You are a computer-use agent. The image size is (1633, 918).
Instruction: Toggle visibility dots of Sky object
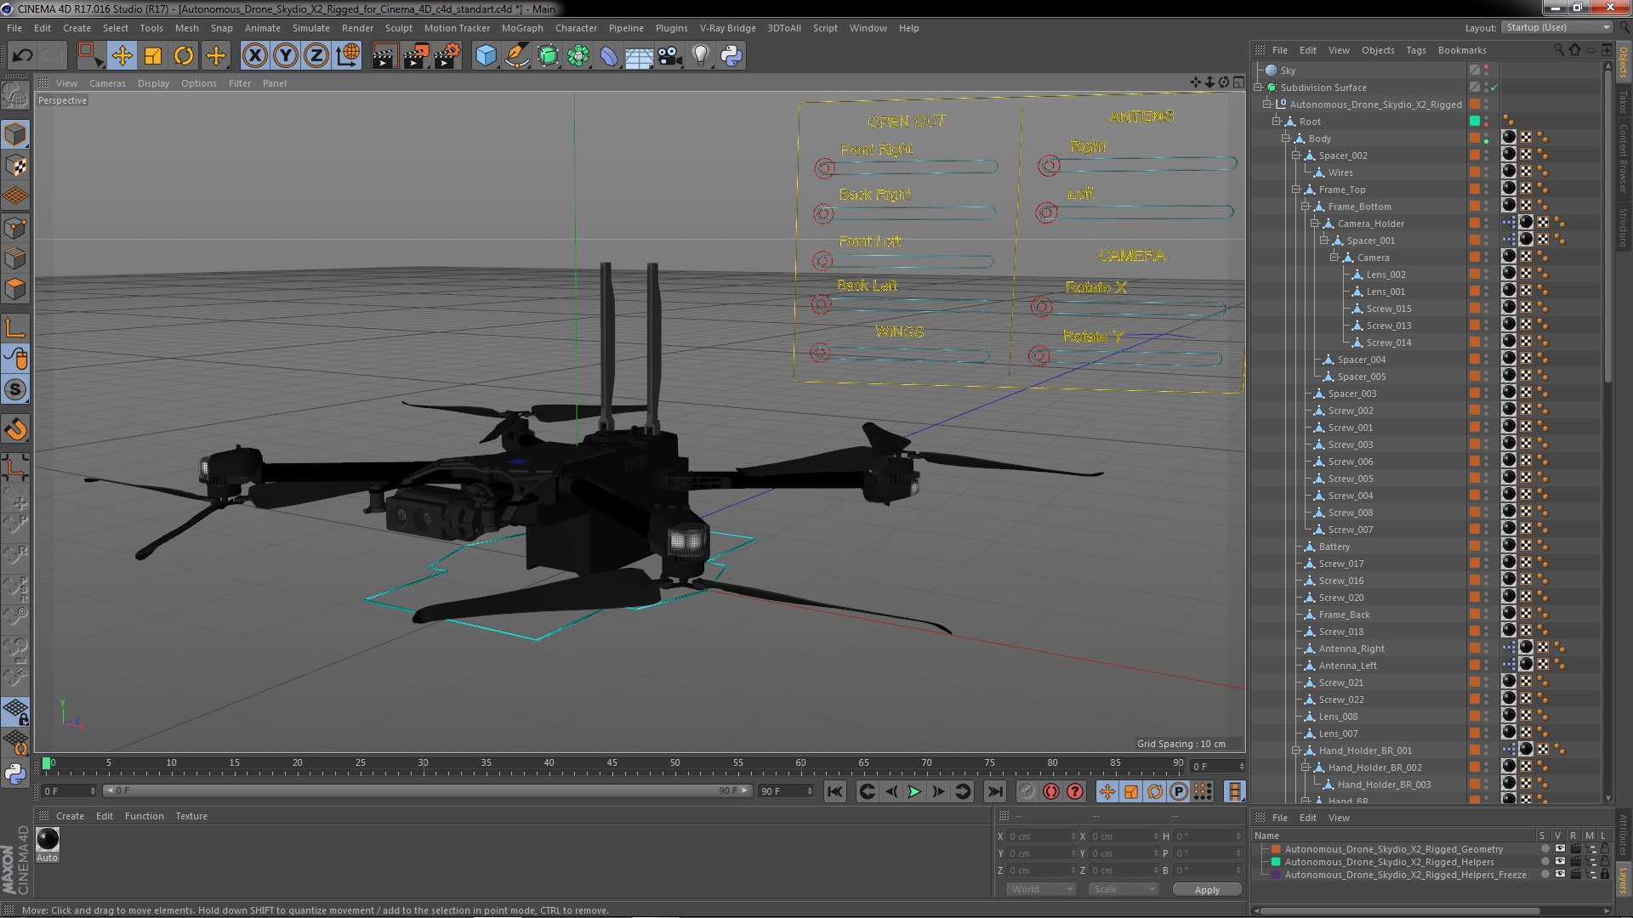(1487, 71)
